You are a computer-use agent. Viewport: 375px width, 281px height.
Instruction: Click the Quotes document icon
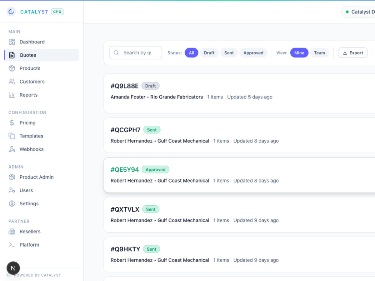tap(12, 55)
